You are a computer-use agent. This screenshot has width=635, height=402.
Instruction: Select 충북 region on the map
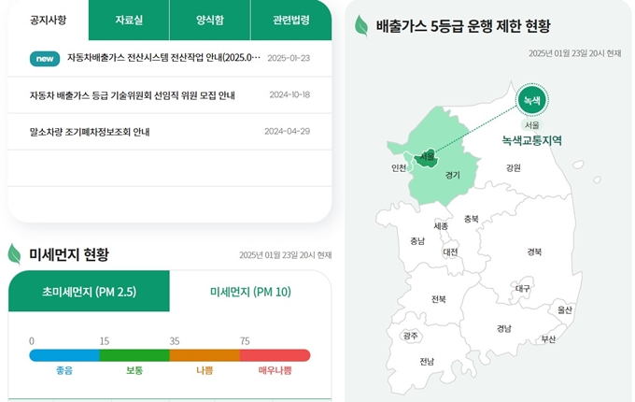(471, 219)
